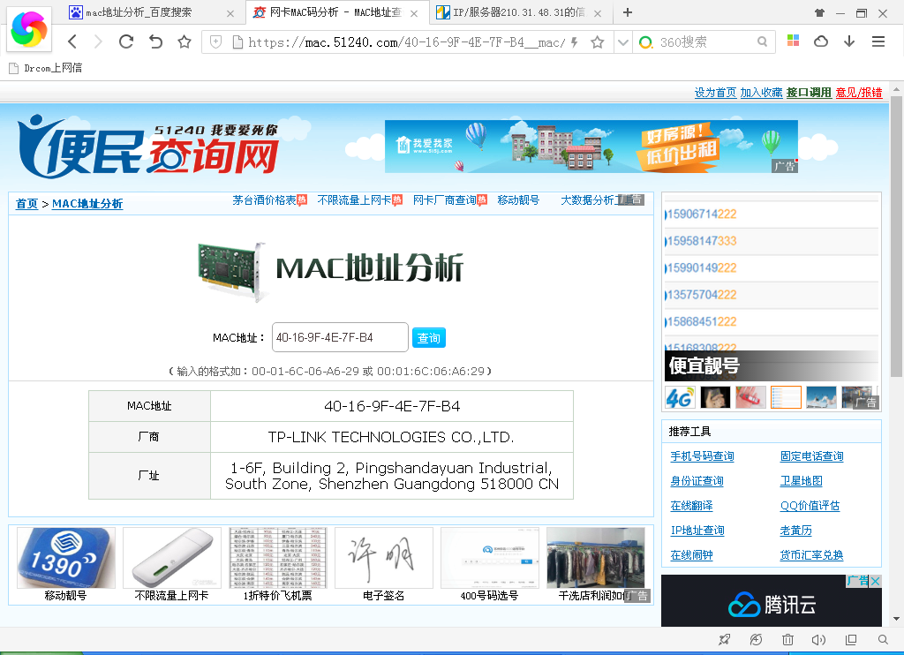The width and height of the screenshot is (904, 655).
Task: Open 固定电话查询 tool link
Action: 812,456
